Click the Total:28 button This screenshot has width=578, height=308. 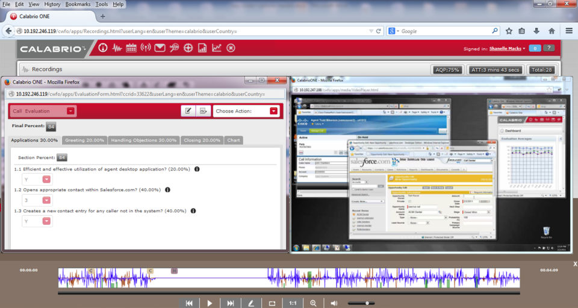click(541, 70)
